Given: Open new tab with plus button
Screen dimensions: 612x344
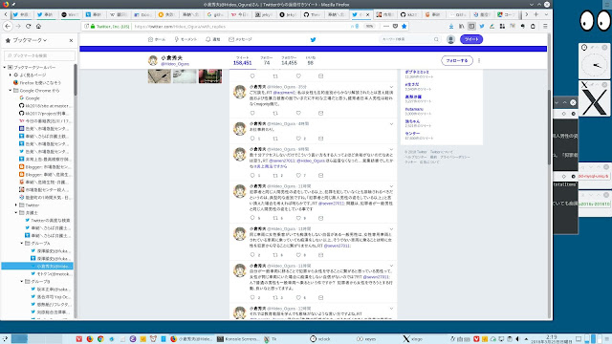Looking at the screenshot, I should click(x=535, y=14).
